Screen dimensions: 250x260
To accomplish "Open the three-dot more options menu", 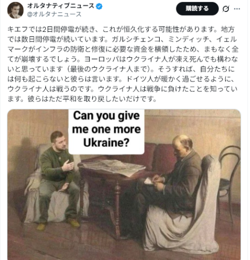I will (237, 9).
